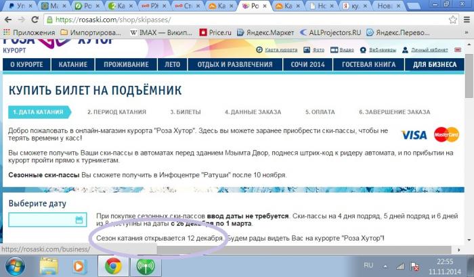Open Windows Explorer from the taskbar
474x277 pixels.
pos(49,266)
